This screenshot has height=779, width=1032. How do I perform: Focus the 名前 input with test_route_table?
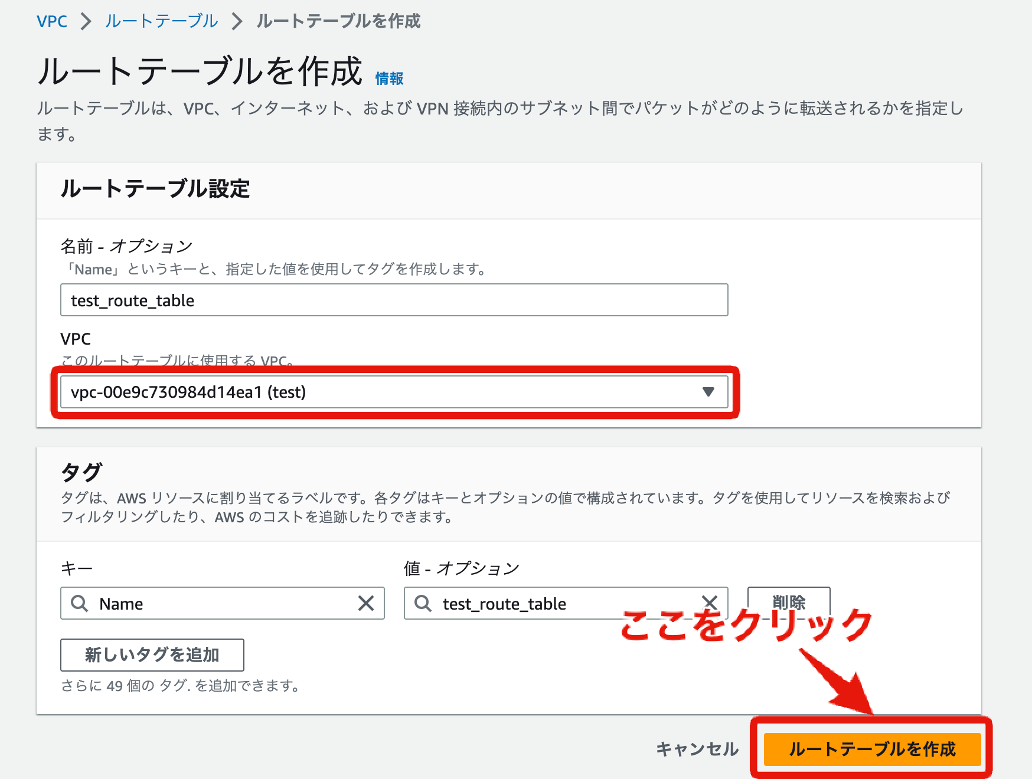point(394,300)
